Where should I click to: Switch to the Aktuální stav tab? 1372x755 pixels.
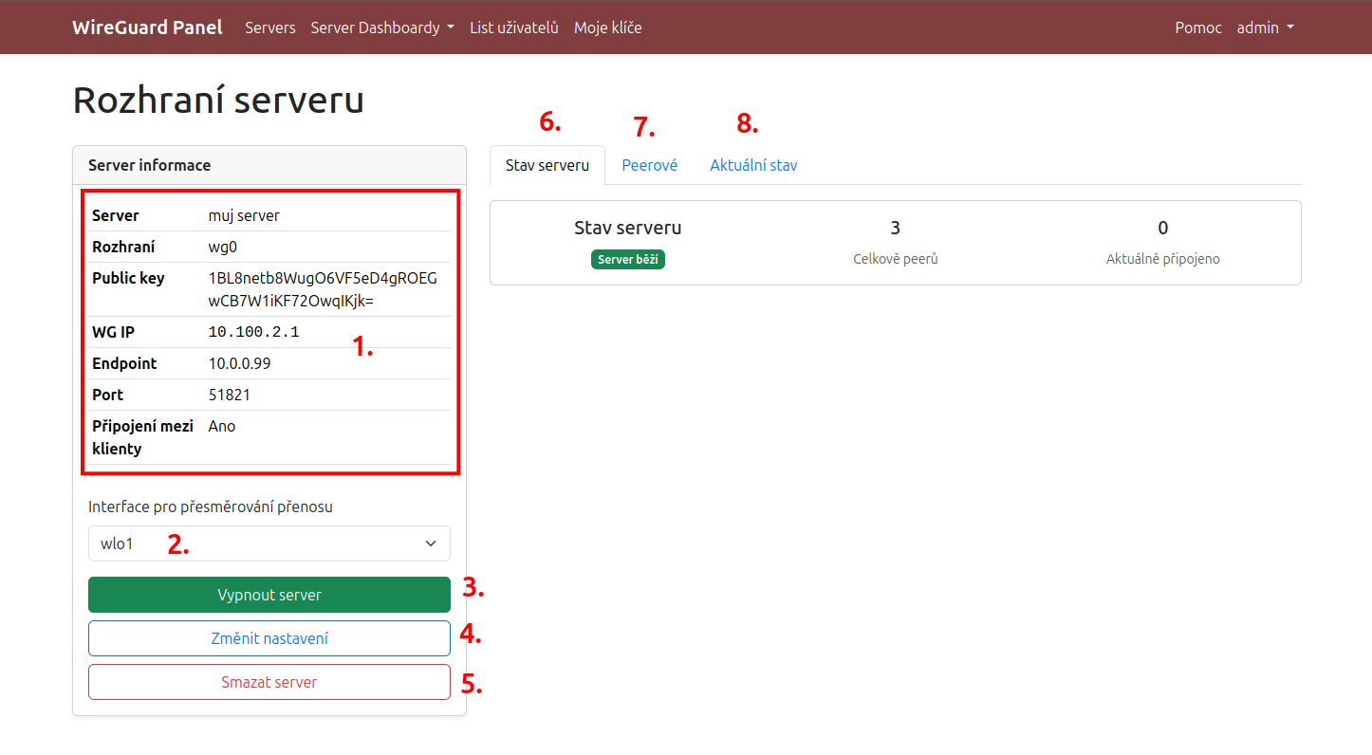click(753, 165)
